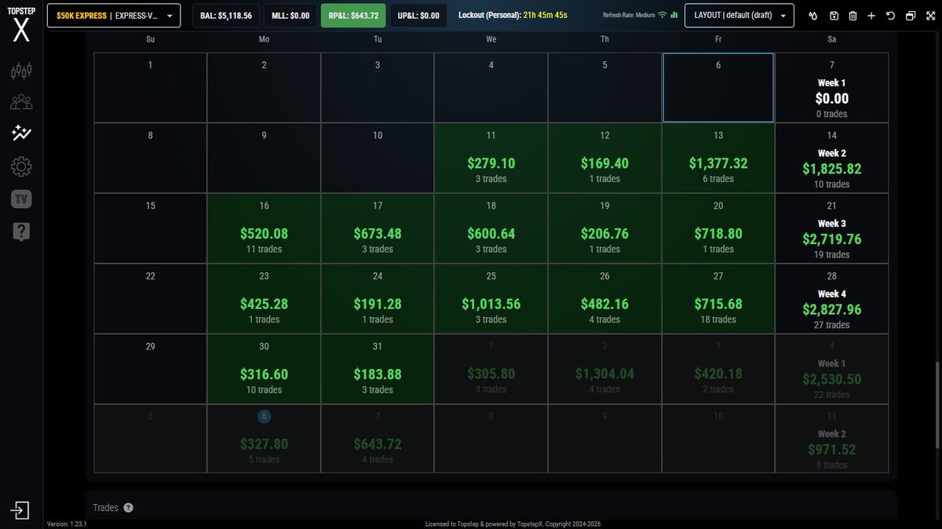Select the dimmed day showing $420.18
Viewport: 942px width, 529px height.
coord(718,368)
